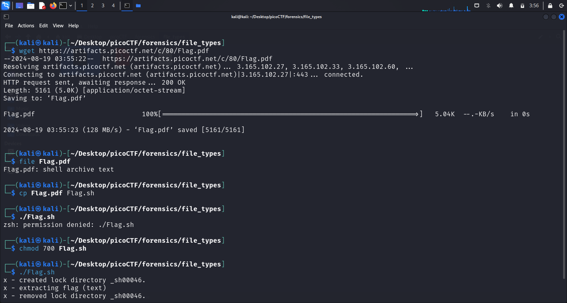Viewport: 567px width, 303px height.
Task: Switch to workspace 4
Action: click(113, 6)
